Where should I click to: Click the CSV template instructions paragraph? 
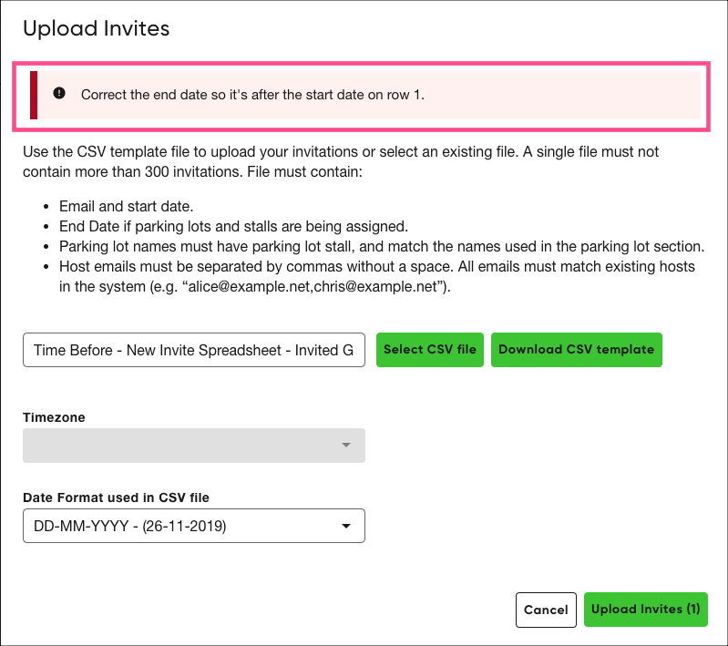[x=340, y=160]
